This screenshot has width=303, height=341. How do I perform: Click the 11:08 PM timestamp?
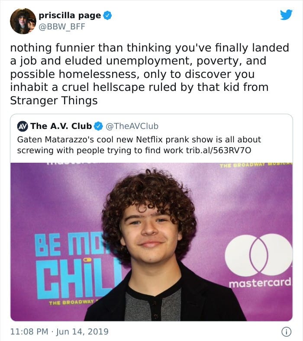(29, 331)
